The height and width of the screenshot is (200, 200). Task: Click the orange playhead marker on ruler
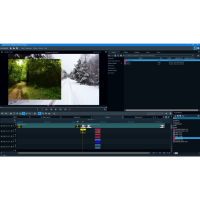(83, 122)
